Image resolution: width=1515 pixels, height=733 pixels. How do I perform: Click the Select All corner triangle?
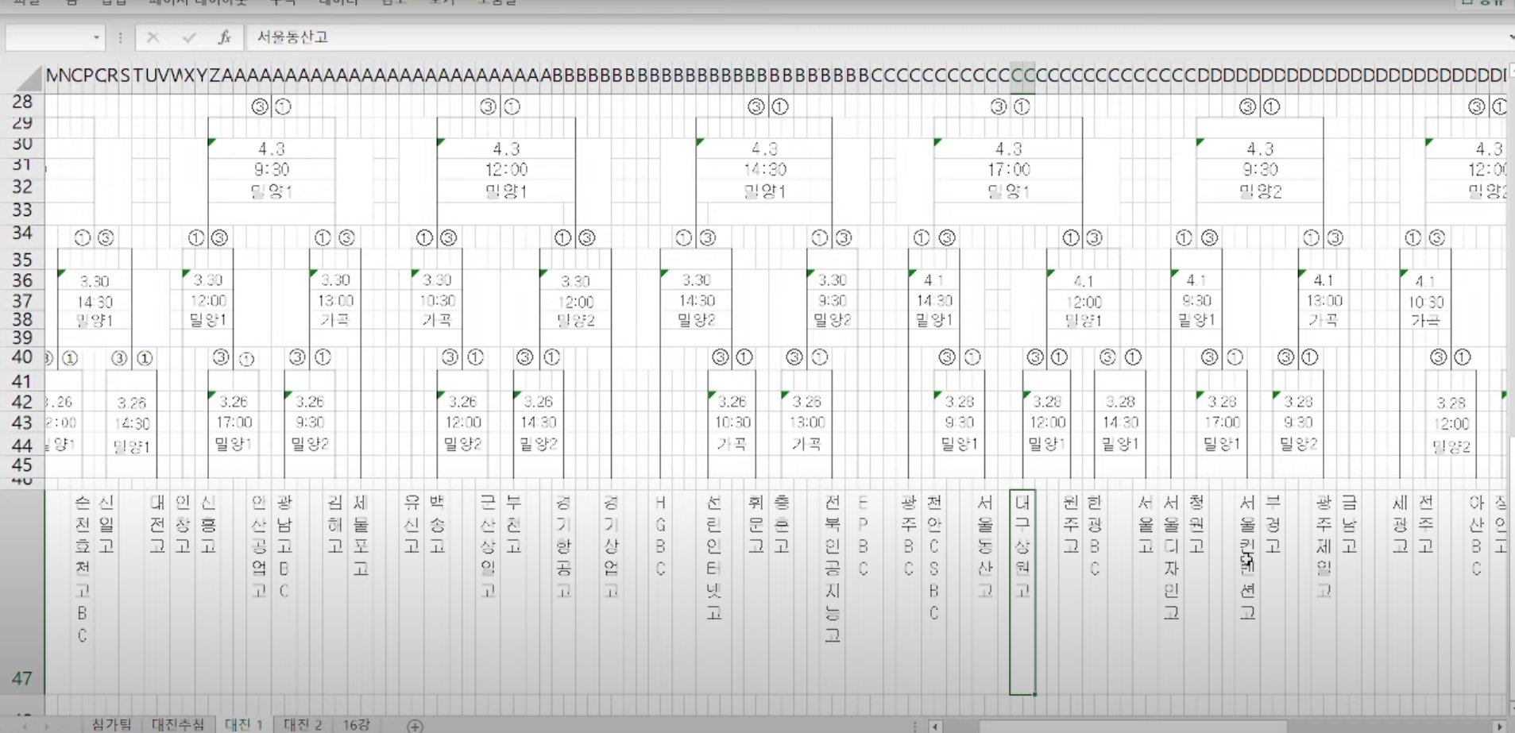point(30,78)
